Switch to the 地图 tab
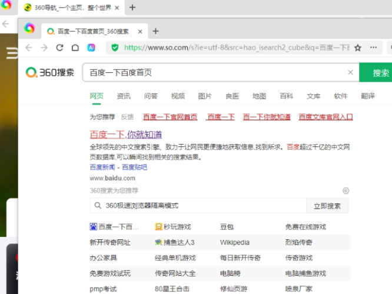Viewport: 392px width, 294px height. coord(259,96)
